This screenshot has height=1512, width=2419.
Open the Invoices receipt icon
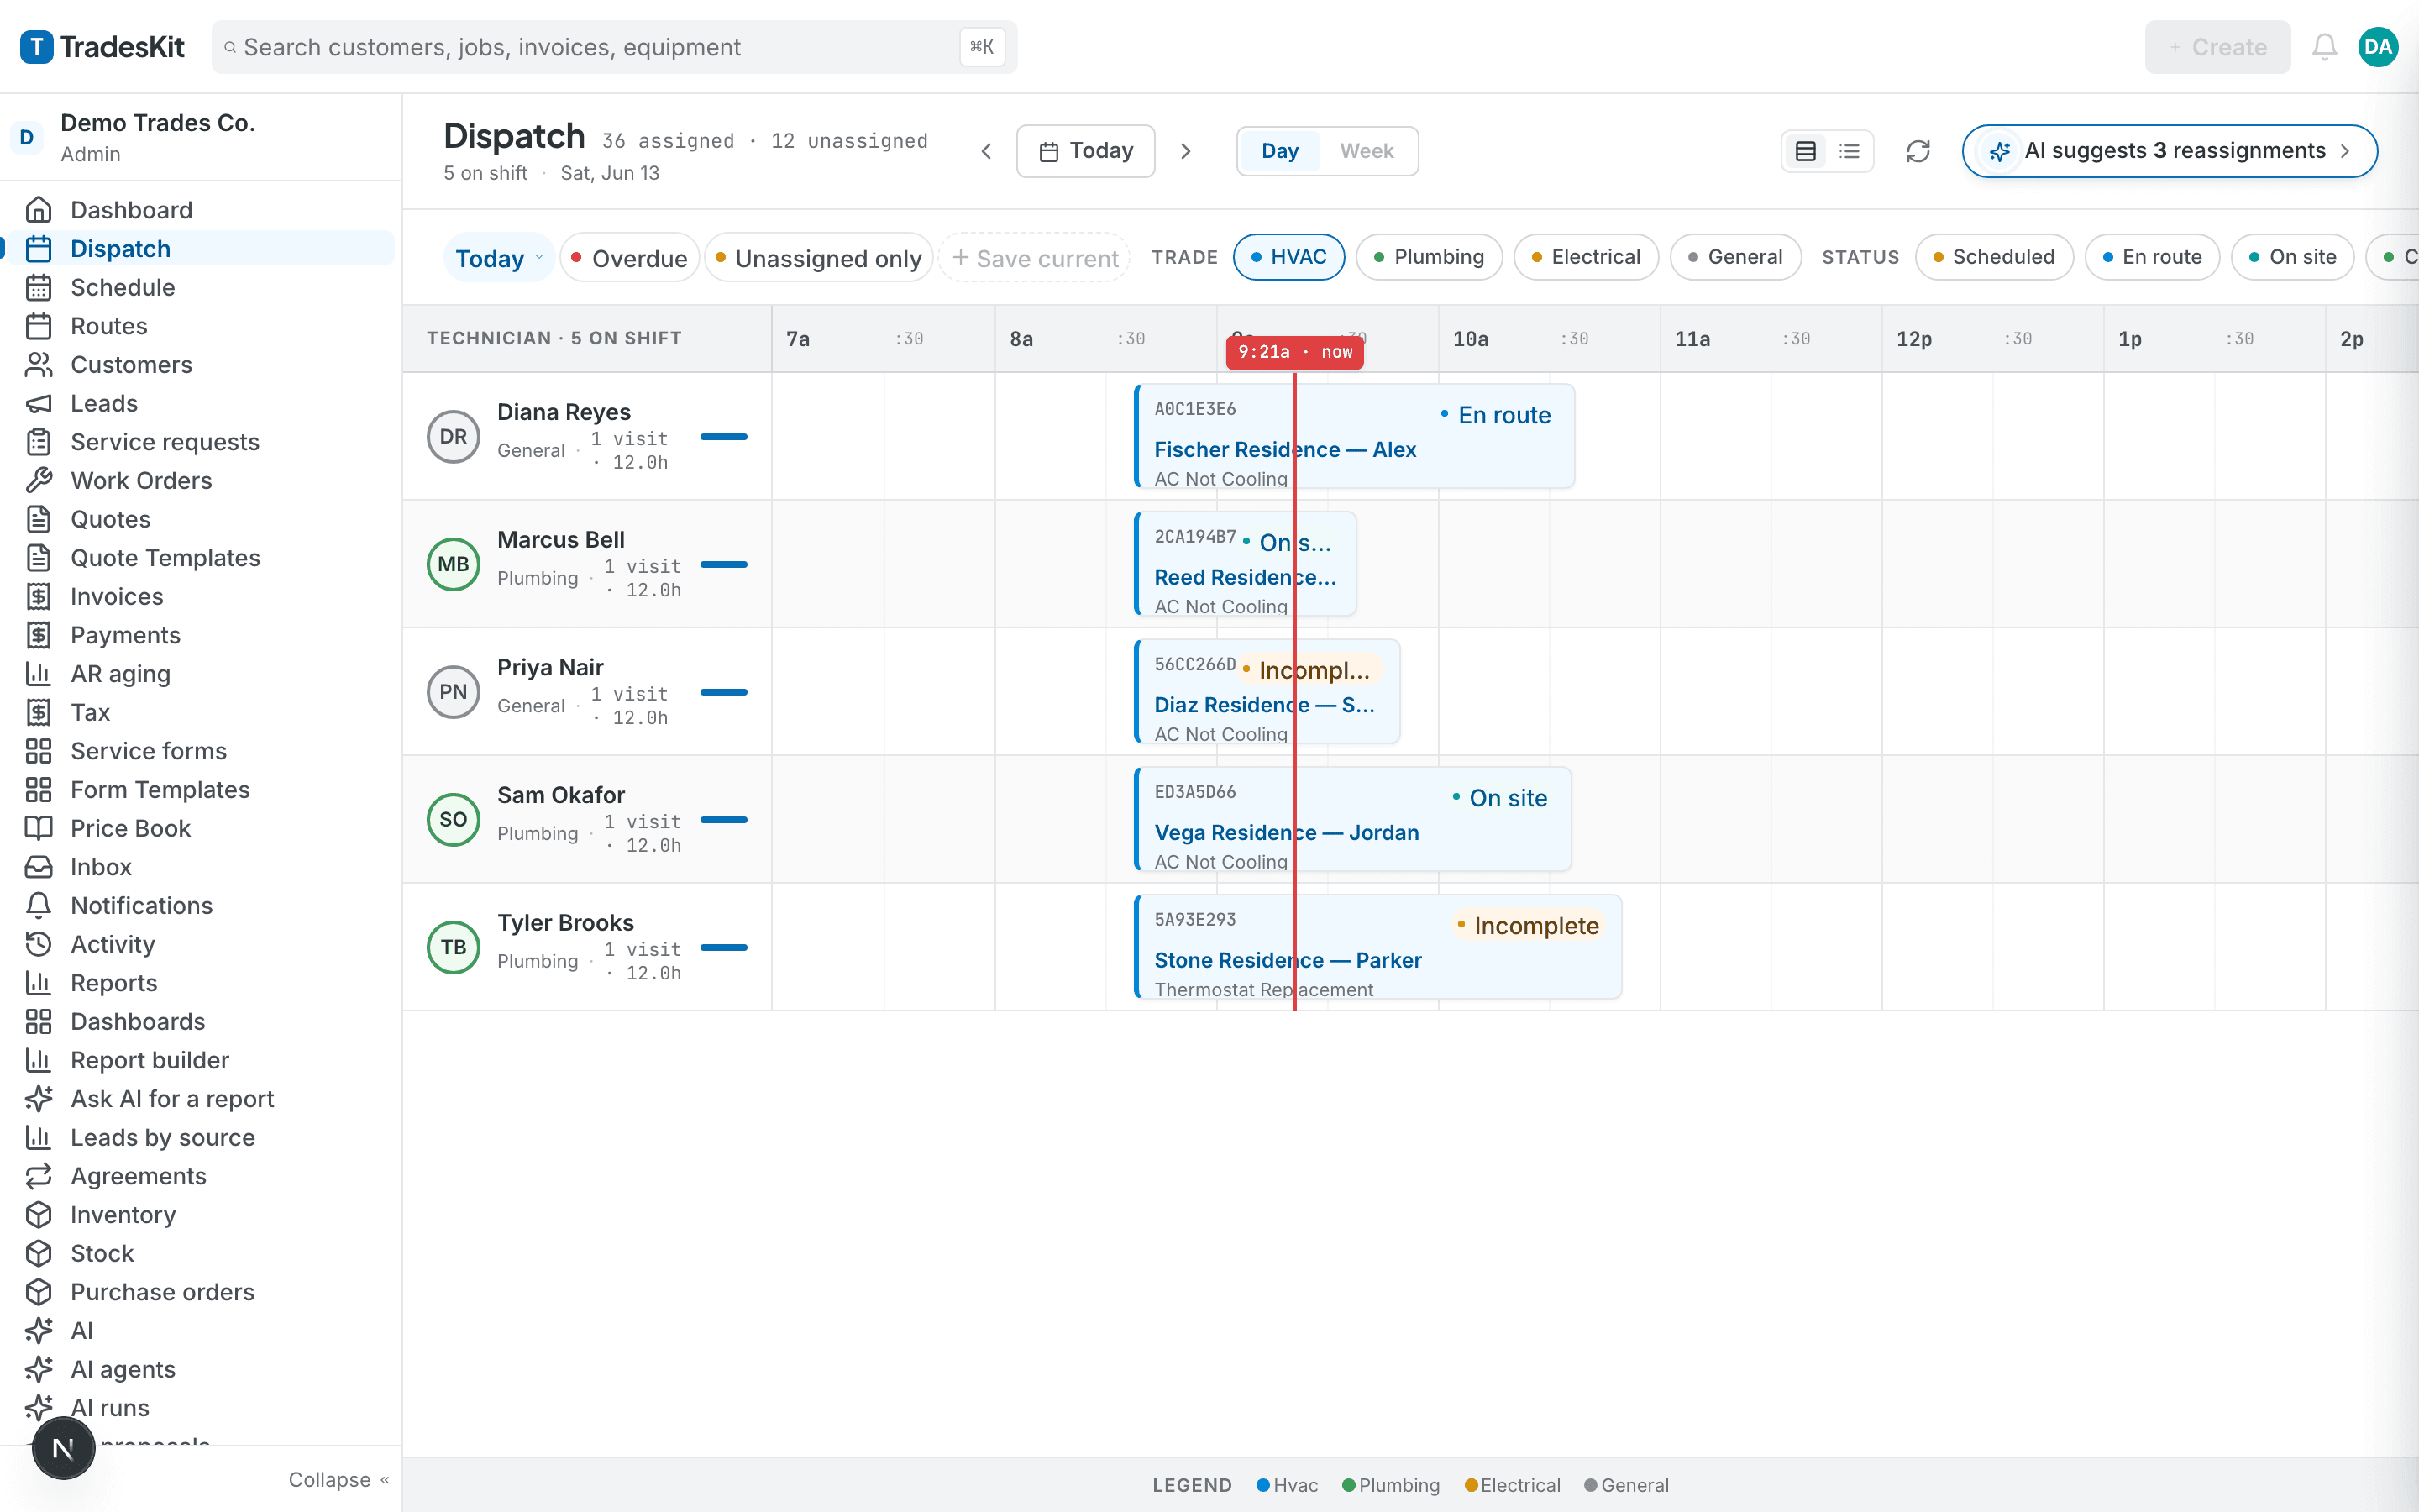point(38,597)
